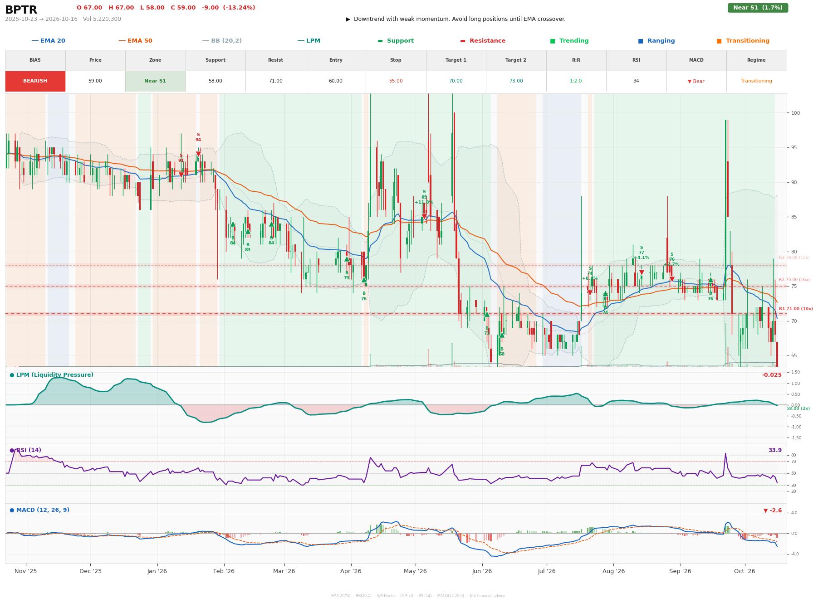Click the R2 75.00 (16x) resistance label
The width and height of the screenshot is (818, 603).
(x=794, y=280)
